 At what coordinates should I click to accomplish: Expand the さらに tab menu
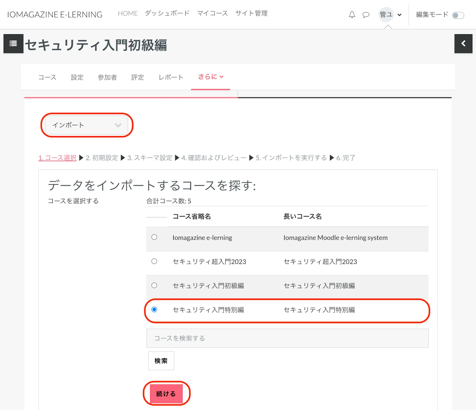(x=211, y=77)
